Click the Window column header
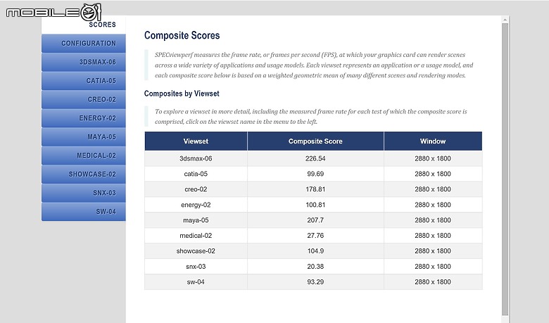Viewport: 549px width, 323px height. pos(433,141)
